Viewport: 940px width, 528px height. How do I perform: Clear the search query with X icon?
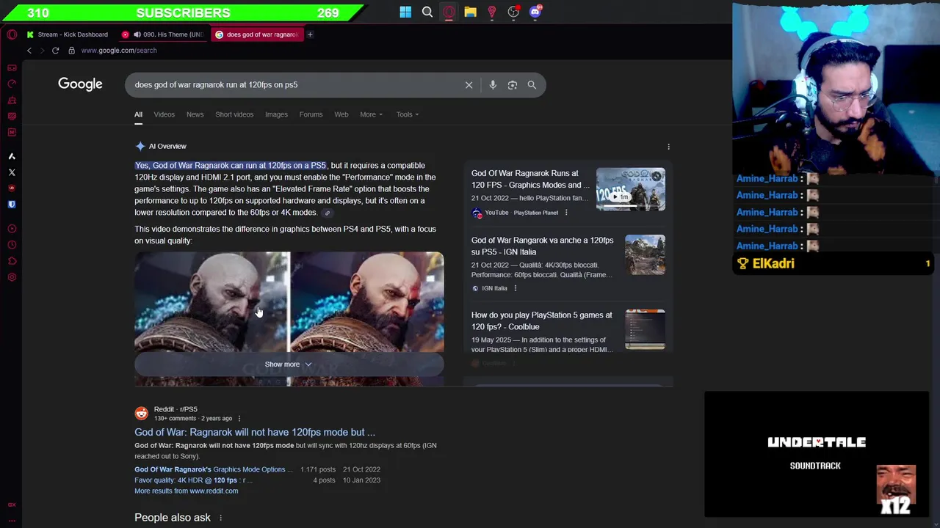click(469, 85)
